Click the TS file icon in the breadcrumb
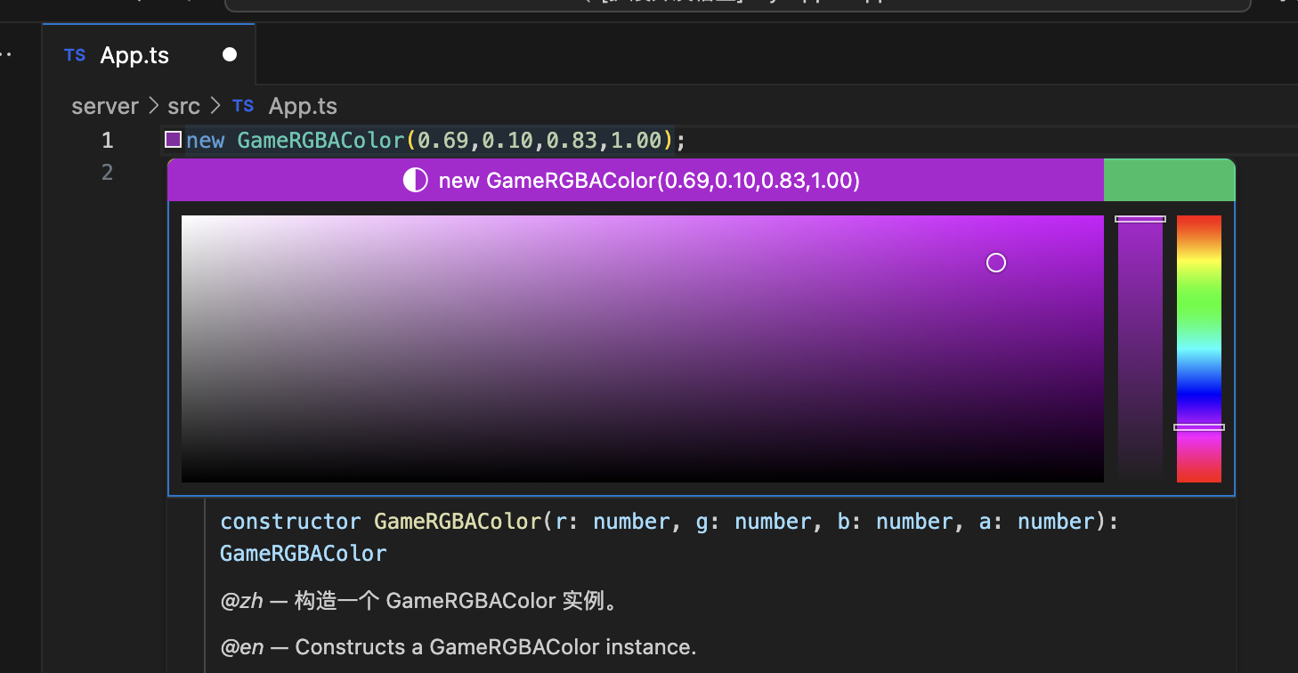Viewport: 1298px width, 673px height. click(x=243, y=106)
